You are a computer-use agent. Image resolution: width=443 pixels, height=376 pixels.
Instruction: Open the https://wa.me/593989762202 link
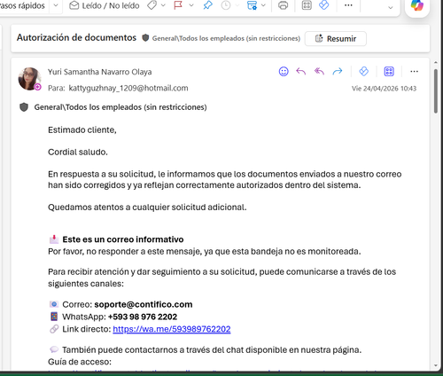point(172,329)
